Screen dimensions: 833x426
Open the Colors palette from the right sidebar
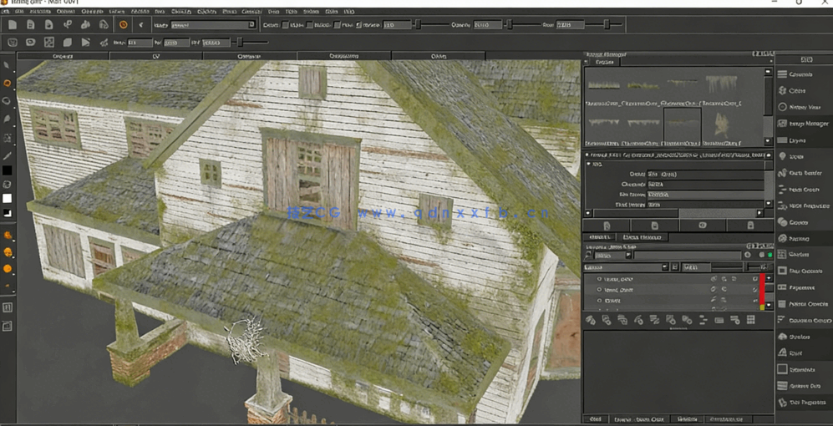(x=798, y=90)
